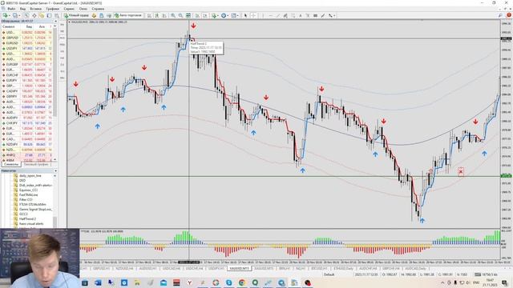Image resolution: width=513 pixels, height=288 pixels.
Task: Expand the New Chart dropdown arrow
Action: tap(10, 15)
